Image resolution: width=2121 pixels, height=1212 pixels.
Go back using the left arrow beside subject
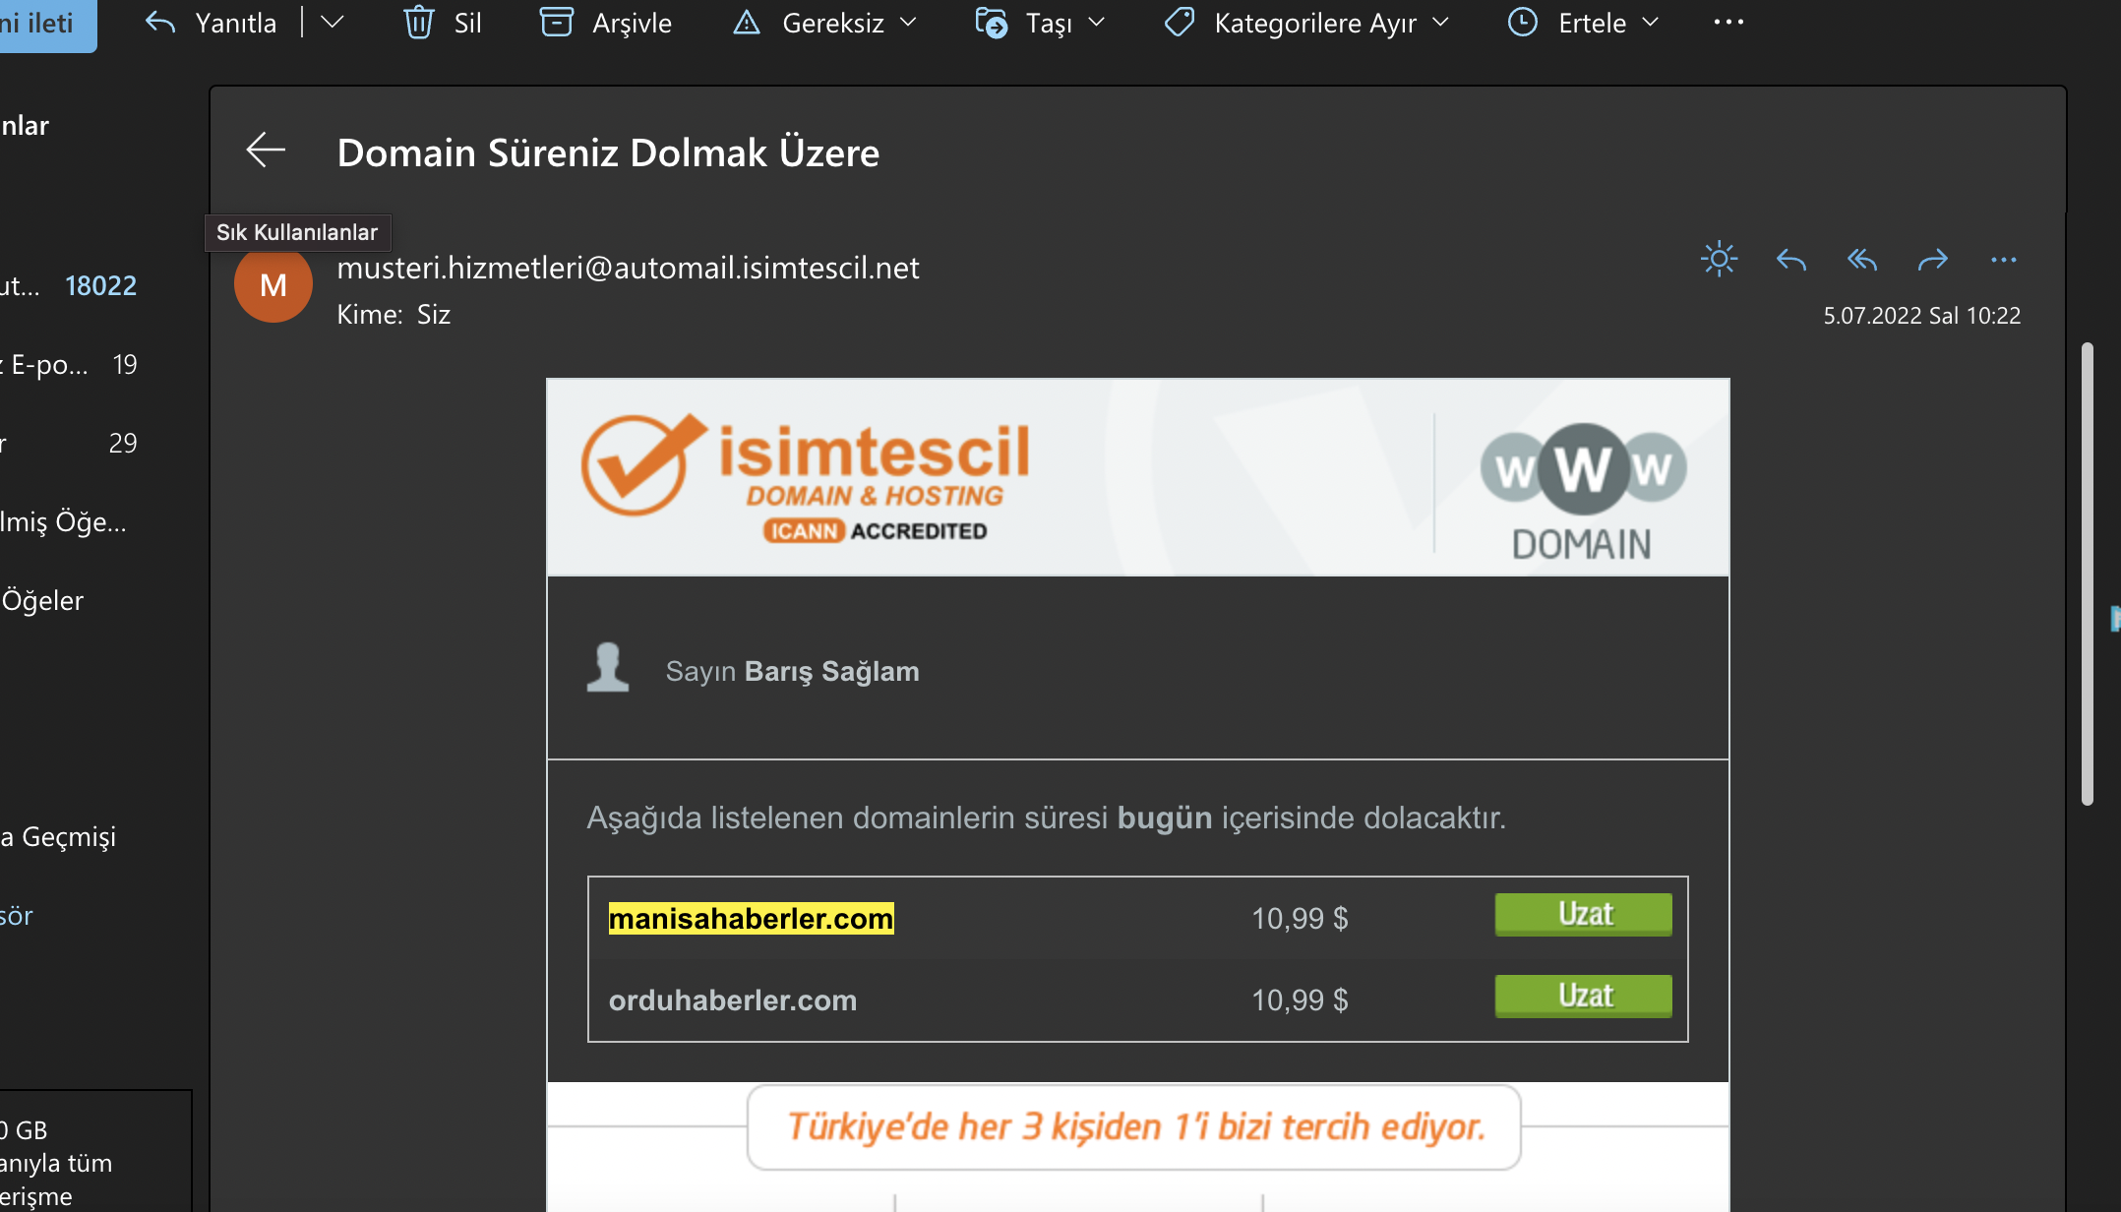tap(266, 151)
